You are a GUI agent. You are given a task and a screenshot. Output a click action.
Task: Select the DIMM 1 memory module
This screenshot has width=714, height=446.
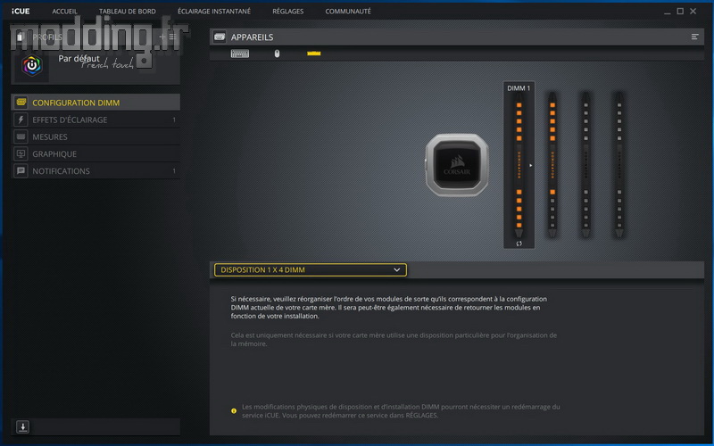[519, 165]
